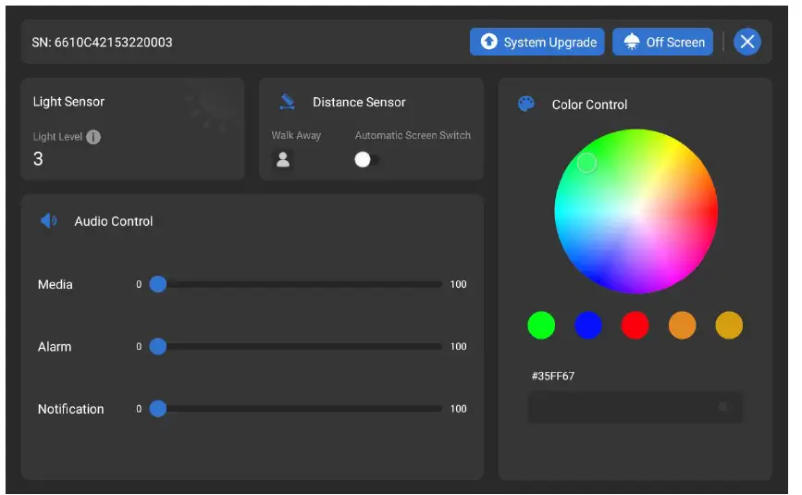This screenshot has height=495, width=802.
Task: Select the red color swatch
Action: click(x=635, y=326)
